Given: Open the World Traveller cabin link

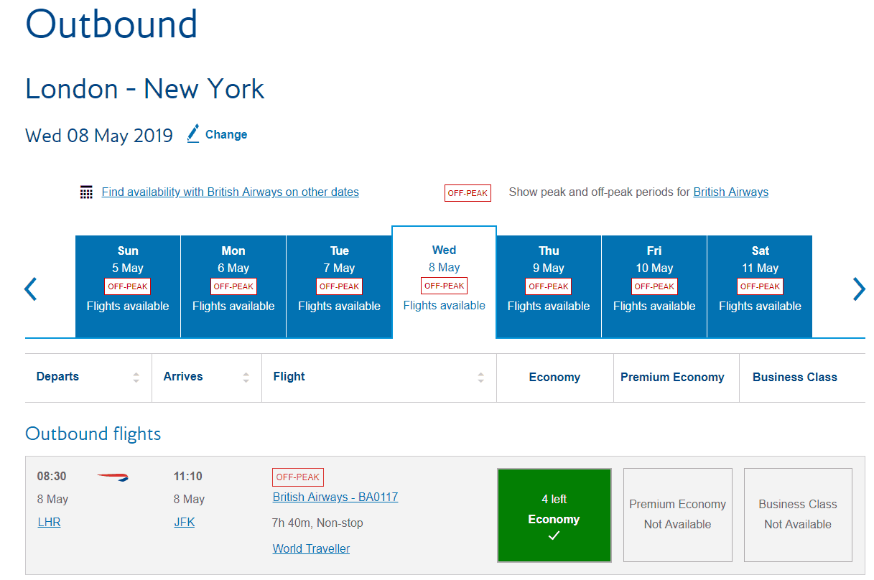Looking at the screenshot, I should pyautogui.click(x=310, y=548).
